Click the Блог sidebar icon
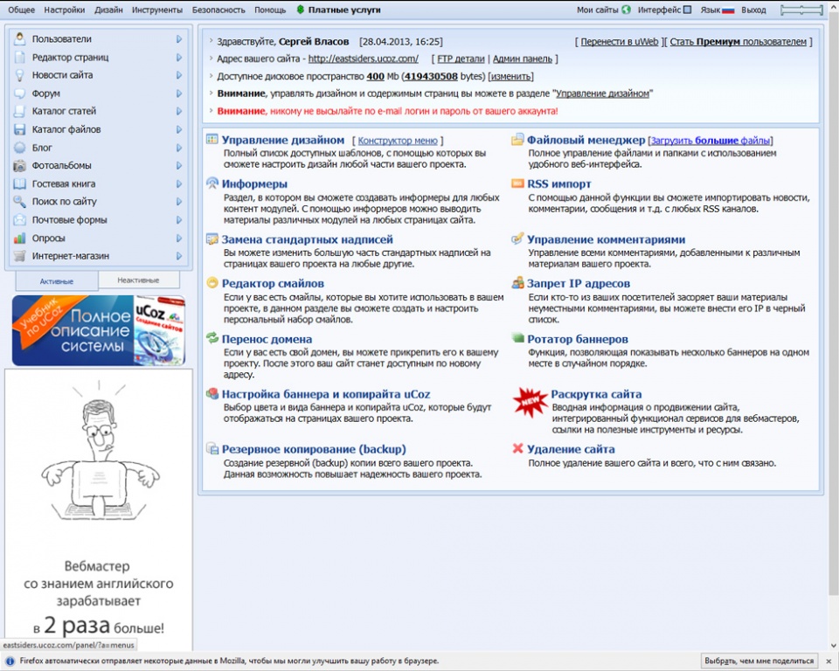Image resolution: width=839 pixels, height=671 pixels. tap(20, 148)
